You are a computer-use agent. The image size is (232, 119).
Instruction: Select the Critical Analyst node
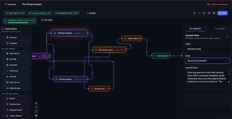69,33
